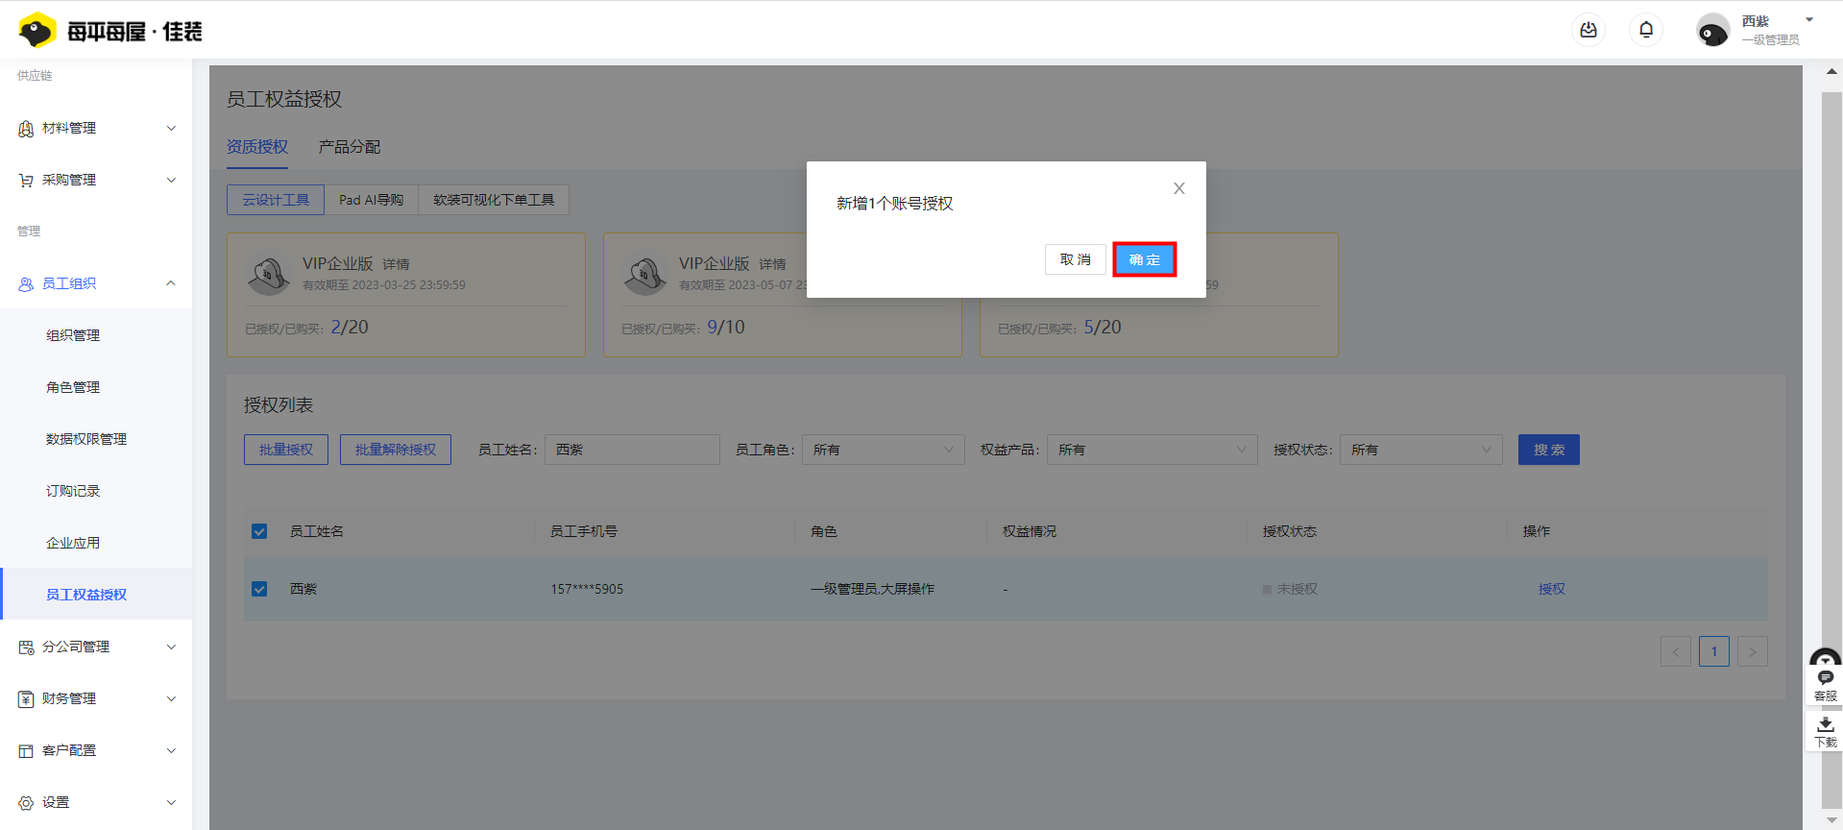Open 角色管理 in sidebar
This screenshot has width=1843, height=830.
[73, 388]
